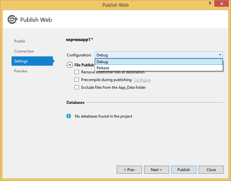Go to the Profile step
Image resolution: width=231 pixels, height=181 pixels.
pyautogui.click(x=20, y=41)
